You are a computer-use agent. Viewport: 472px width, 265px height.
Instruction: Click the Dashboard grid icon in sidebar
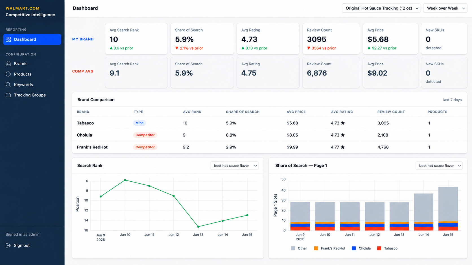coord(8,39)
